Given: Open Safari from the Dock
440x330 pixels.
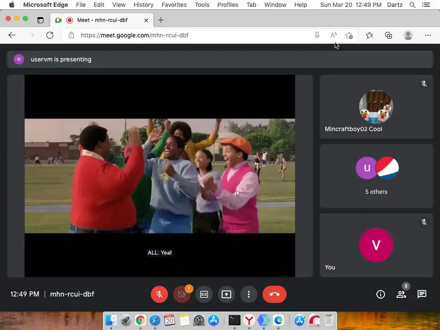Looking at the screenshot, I should [x=155, y=320].
